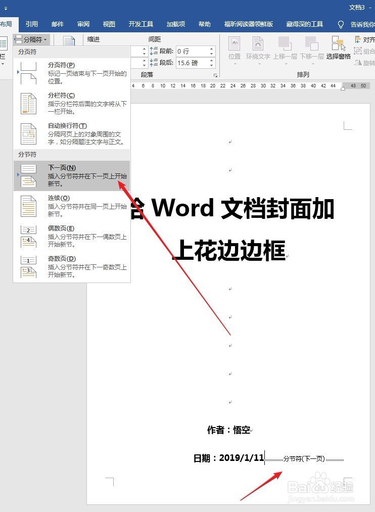Select 分页符(P) page break option

click(72, 73)
